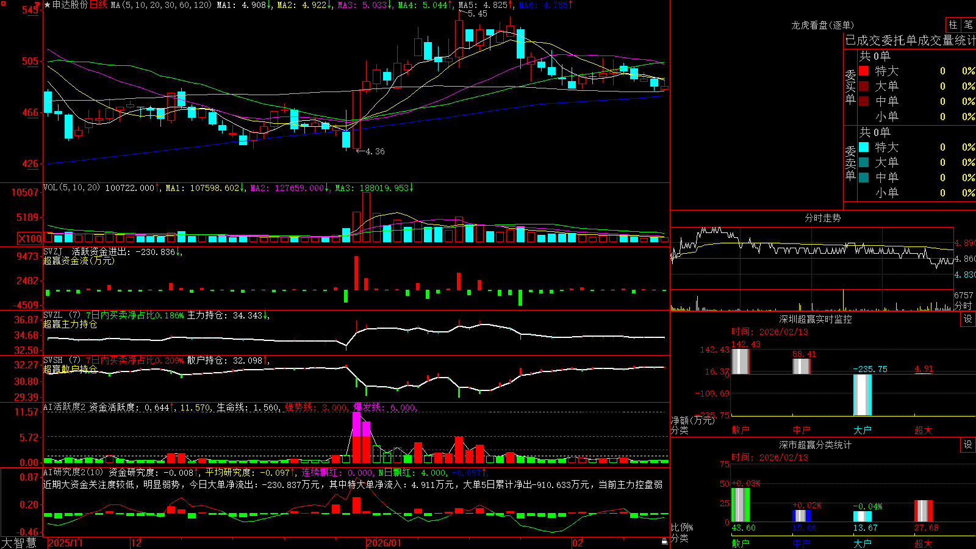Click the 545 price axis label

click(x=30, y=10)
